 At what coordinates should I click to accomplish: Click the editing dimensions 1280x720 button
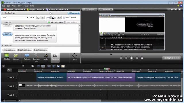click(x=89, y=9)
